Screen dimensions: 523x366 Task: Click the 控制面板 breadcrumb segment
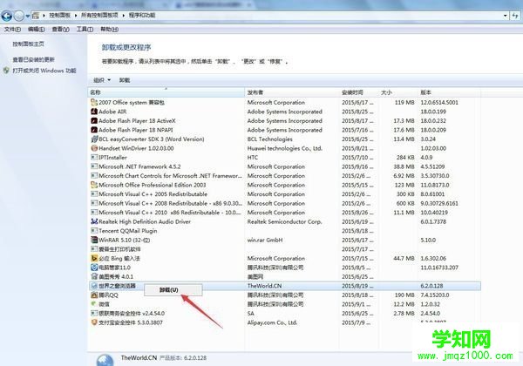[x=59, y=16]
